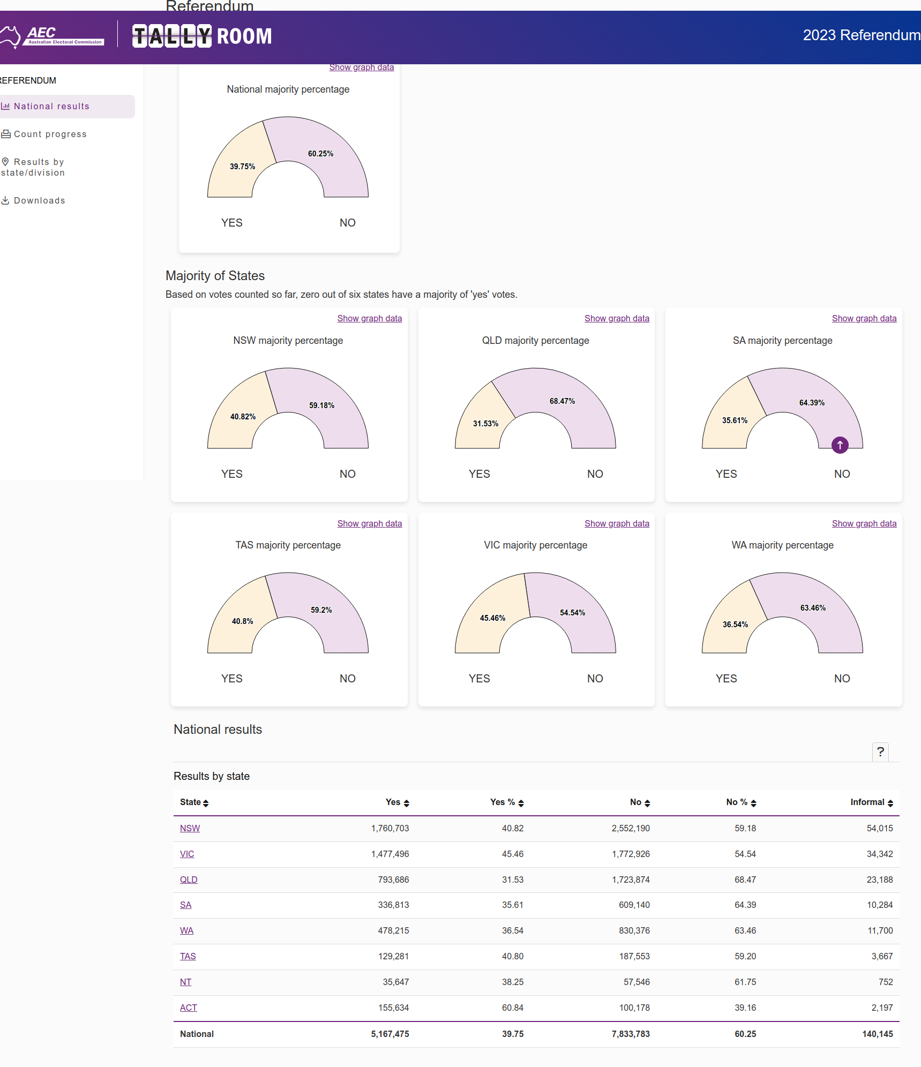Open the NSW state results link
Screen dimensions: 921x1067
(x=190, y=828)
